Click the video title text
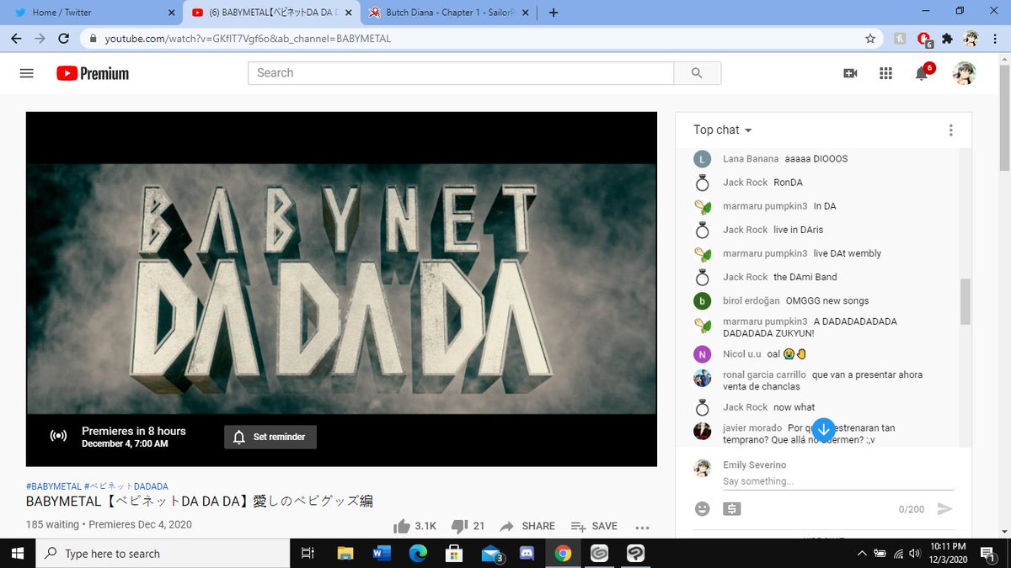The width and height of the screenshot is (1011, 568). pyautogui.click(x=200, y=502)
